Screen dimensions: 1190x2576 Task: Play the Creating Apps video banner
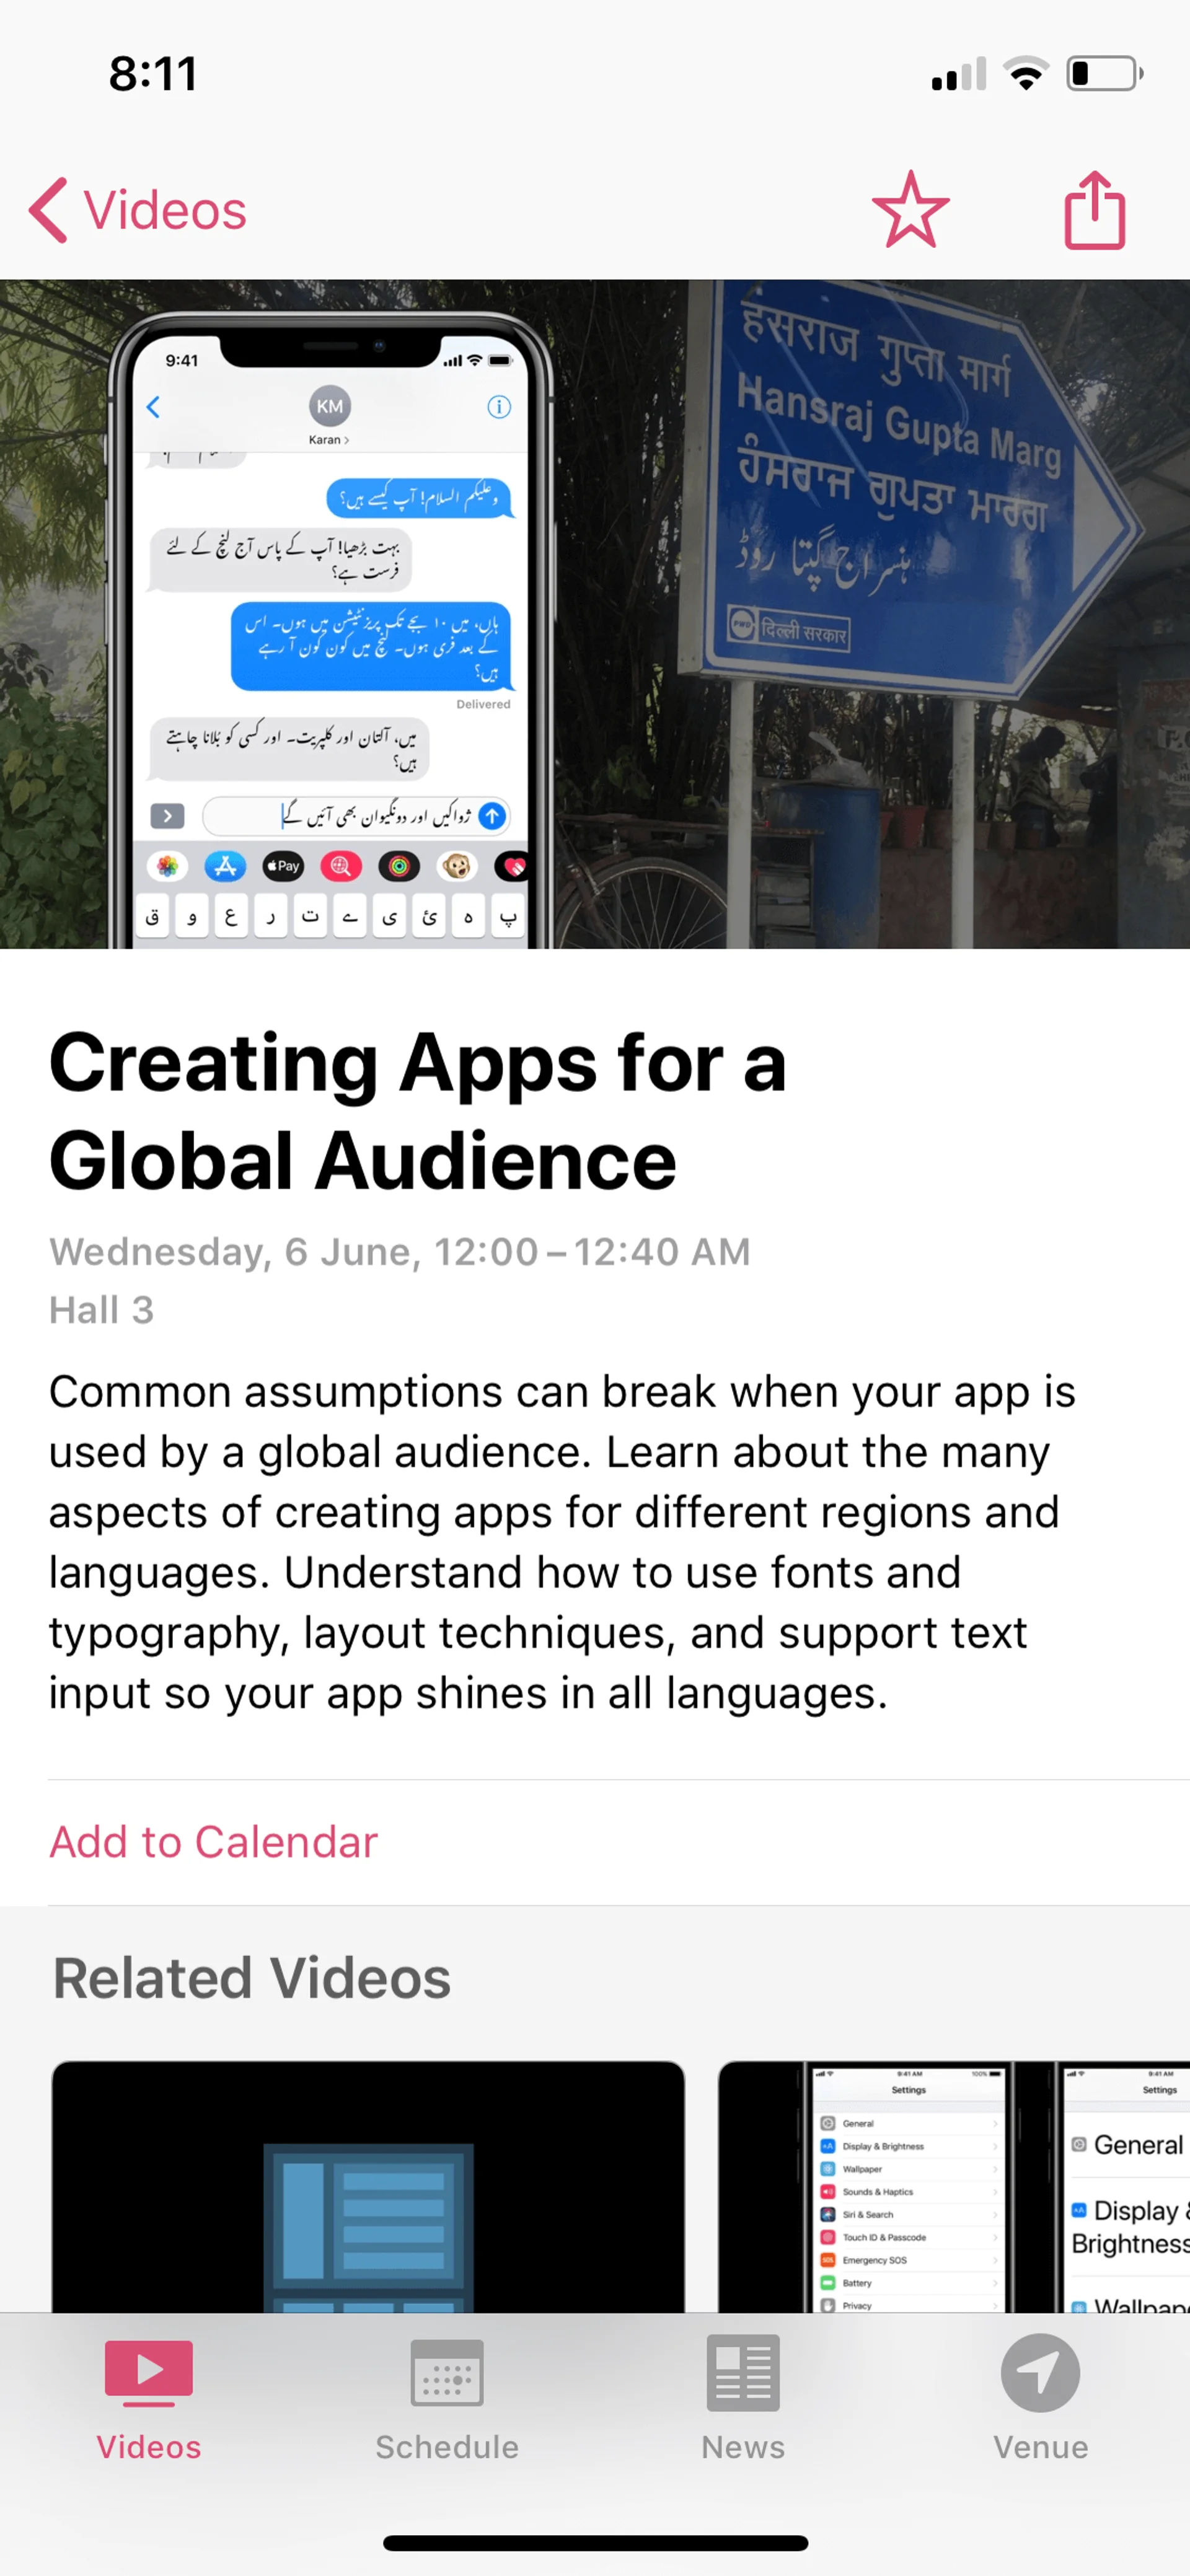[x=595, y=613]
